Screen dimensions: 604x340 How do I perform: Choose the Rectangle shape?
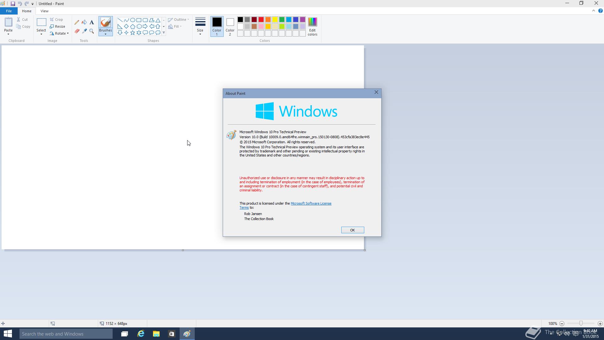click(139, 20)
